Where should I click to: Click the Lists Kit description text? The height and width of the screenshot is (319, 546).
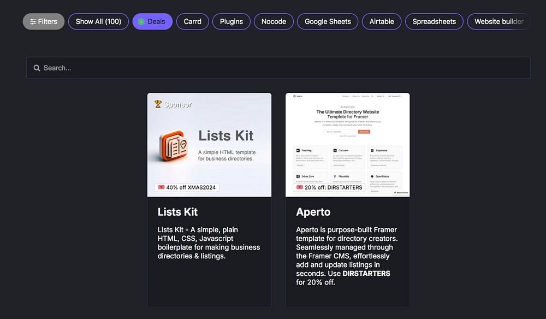pyautogui.click(x=209, y=243)
